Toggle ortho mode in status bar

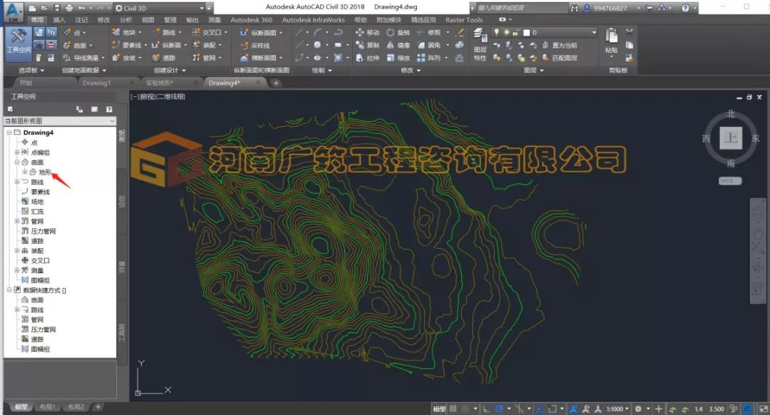coord(486,409)
